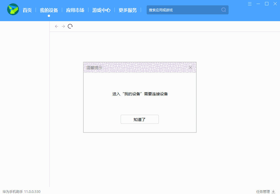The image size is (280, 194).
Task: Refresh the current page
Action: click(70, 26)
